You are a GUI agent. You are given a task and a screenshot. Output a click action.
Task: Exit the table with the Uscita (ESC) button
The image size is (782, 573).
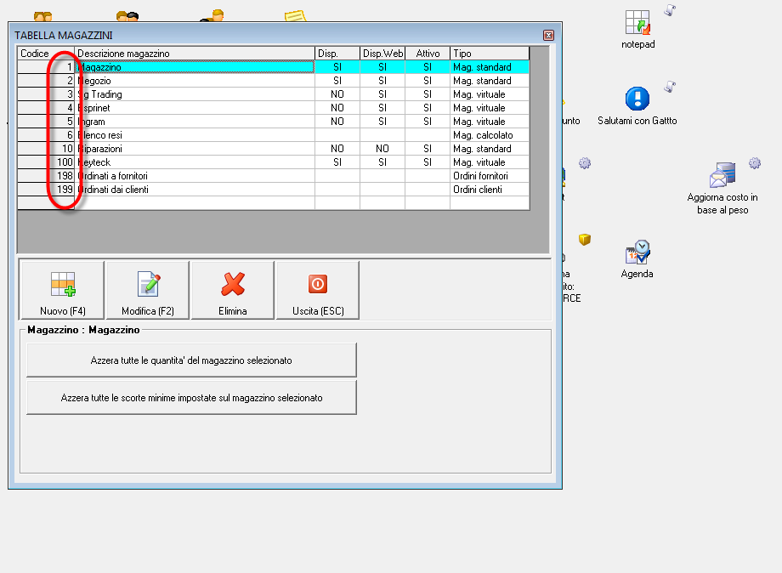coord(318,290)
